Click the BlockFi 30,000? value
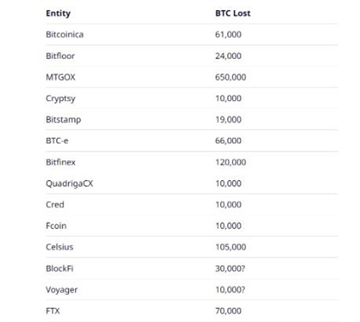The width and height of the screenshot is (360, 322). coord(230,268)
